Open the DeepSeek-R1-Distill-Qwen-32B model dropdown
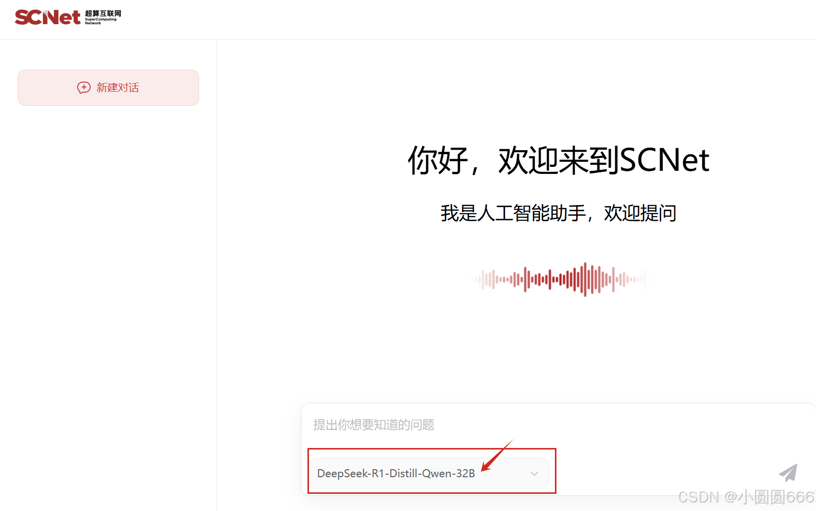The width and height of the screenshot is (816, 511). [429, 473]
